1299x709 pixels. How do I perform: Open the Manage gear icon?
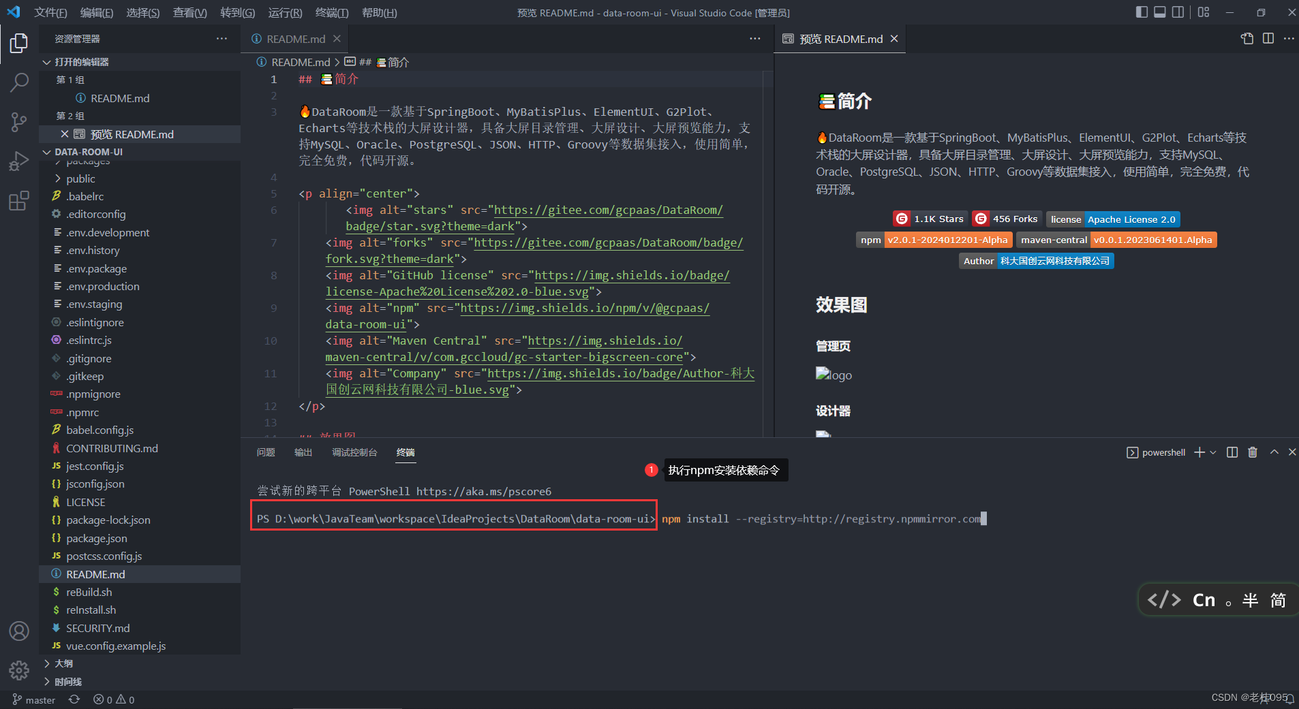(19, 671)
